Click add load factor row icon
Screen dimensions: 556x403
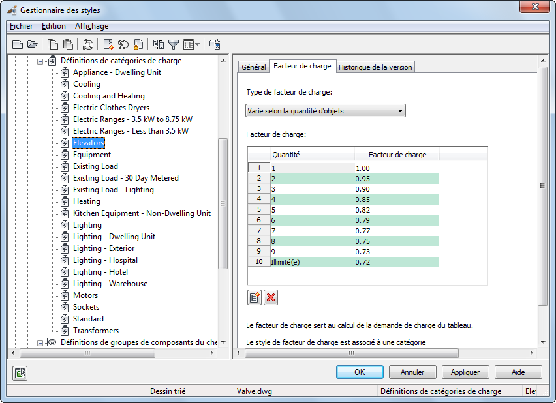click(x=255, y=297)
